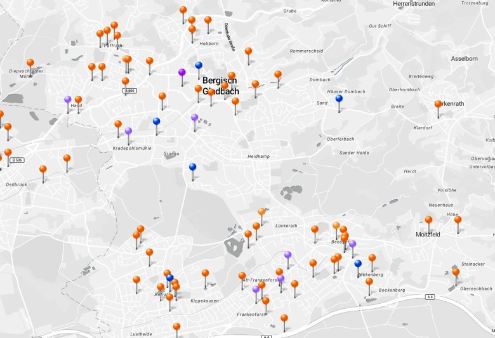
Task: Click the orange pin above Obereschbach
Action: (456, 272)
